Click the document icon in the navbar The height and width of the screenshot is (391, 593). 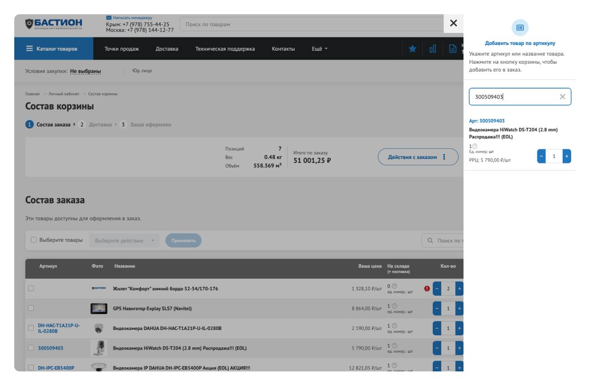pos(453,49)
